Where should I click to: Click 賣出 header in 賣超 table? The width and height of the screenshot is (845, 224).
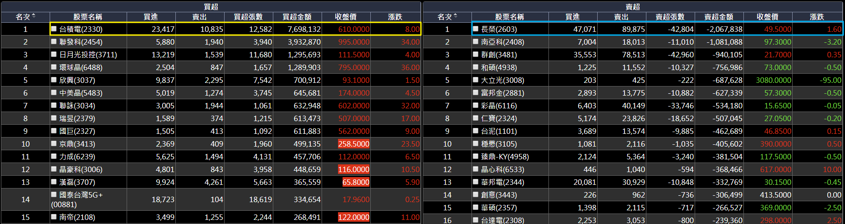tap(621, 17)
